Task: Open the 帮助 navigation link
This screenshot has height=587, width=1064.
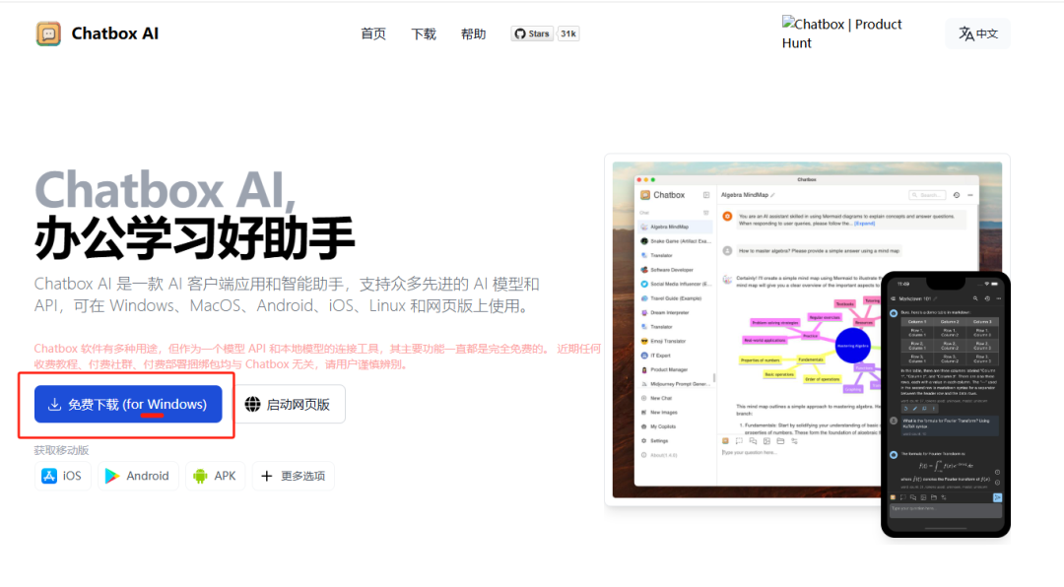Action: click(473, 33)
